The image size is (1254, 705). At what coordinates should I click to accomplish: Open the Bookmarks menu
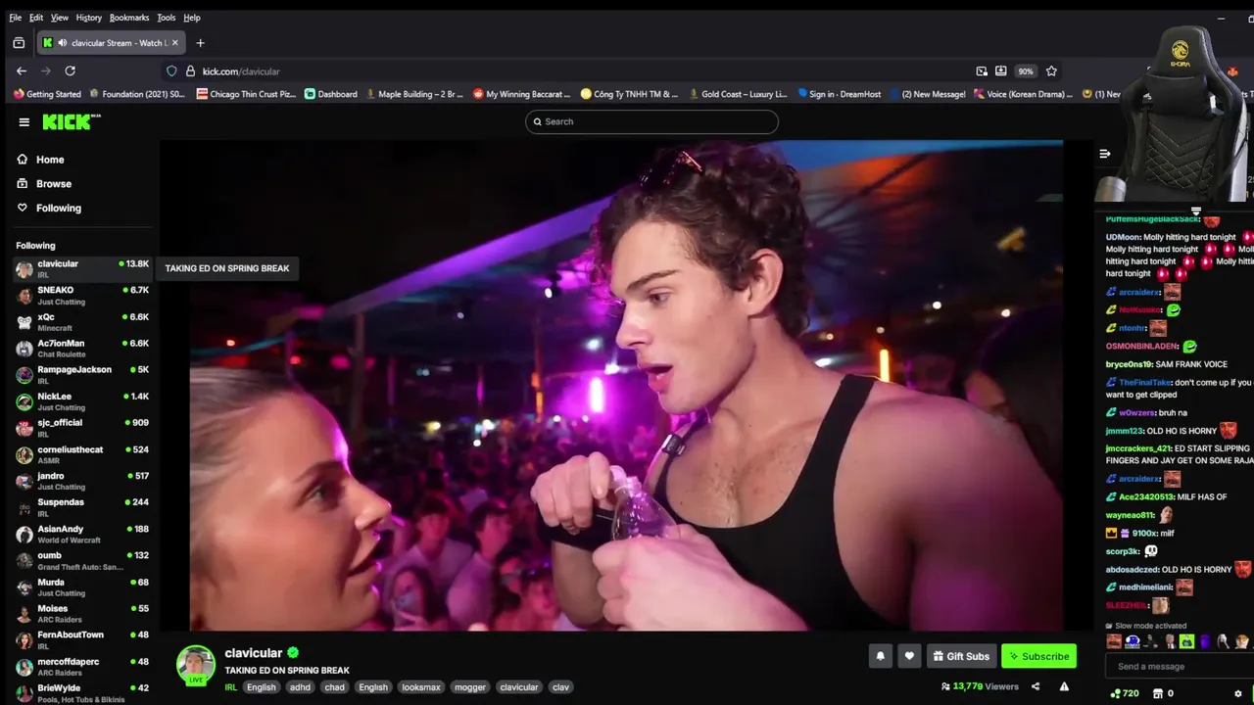click(x=129, y=18)
